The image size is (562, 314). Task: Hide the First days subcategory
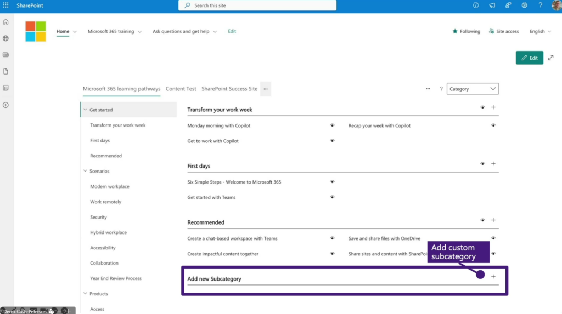[482, 164]
